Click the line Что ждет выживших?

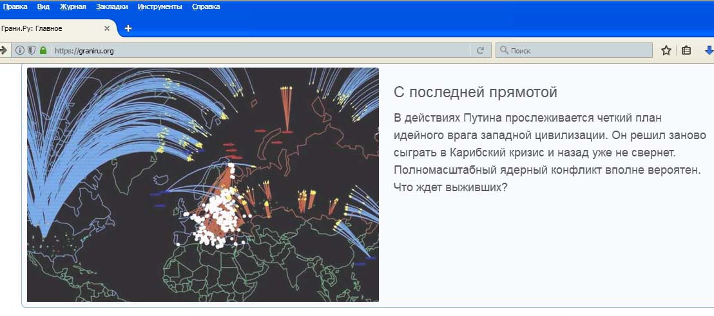click(450, 187)
